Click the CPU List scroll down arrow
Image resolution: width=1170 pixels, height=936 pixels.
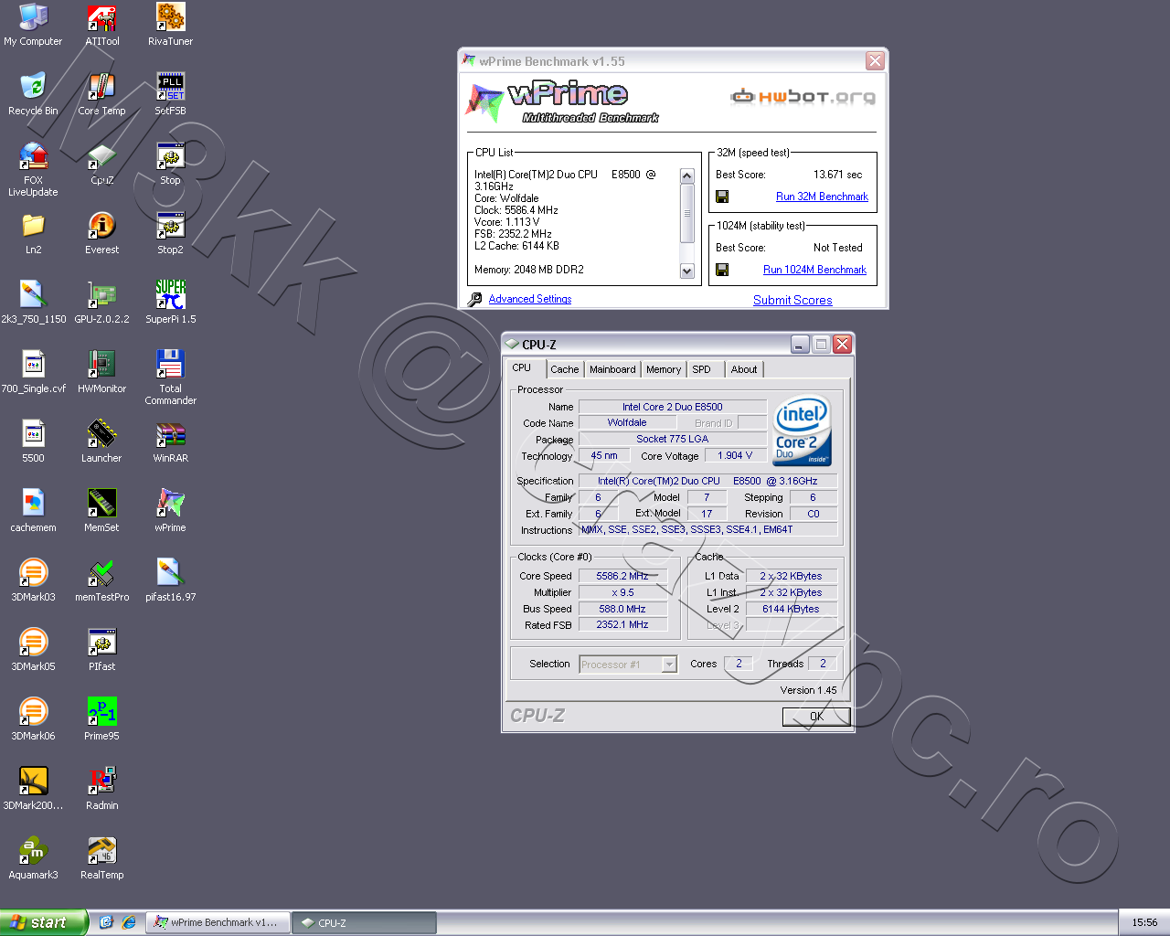click(687, 271)
